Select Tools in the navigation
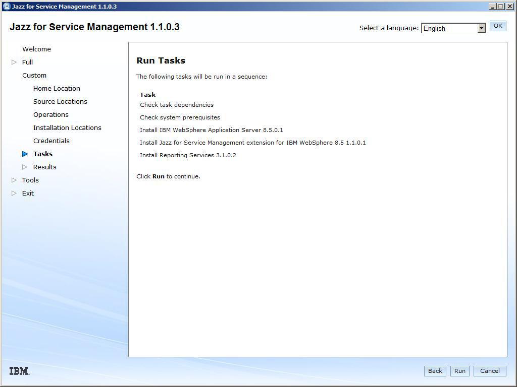Viewport: 517px width, 387px height. [30, 180]
